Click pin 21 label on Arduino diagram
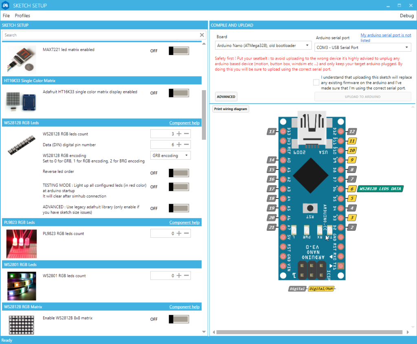The width and height of the screenshot is (417, 344). pos(272,227)
